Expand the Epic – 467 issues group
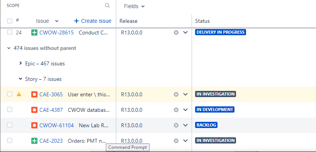The width and height of the screenshot is (316, 152). [x=20, y=63]
